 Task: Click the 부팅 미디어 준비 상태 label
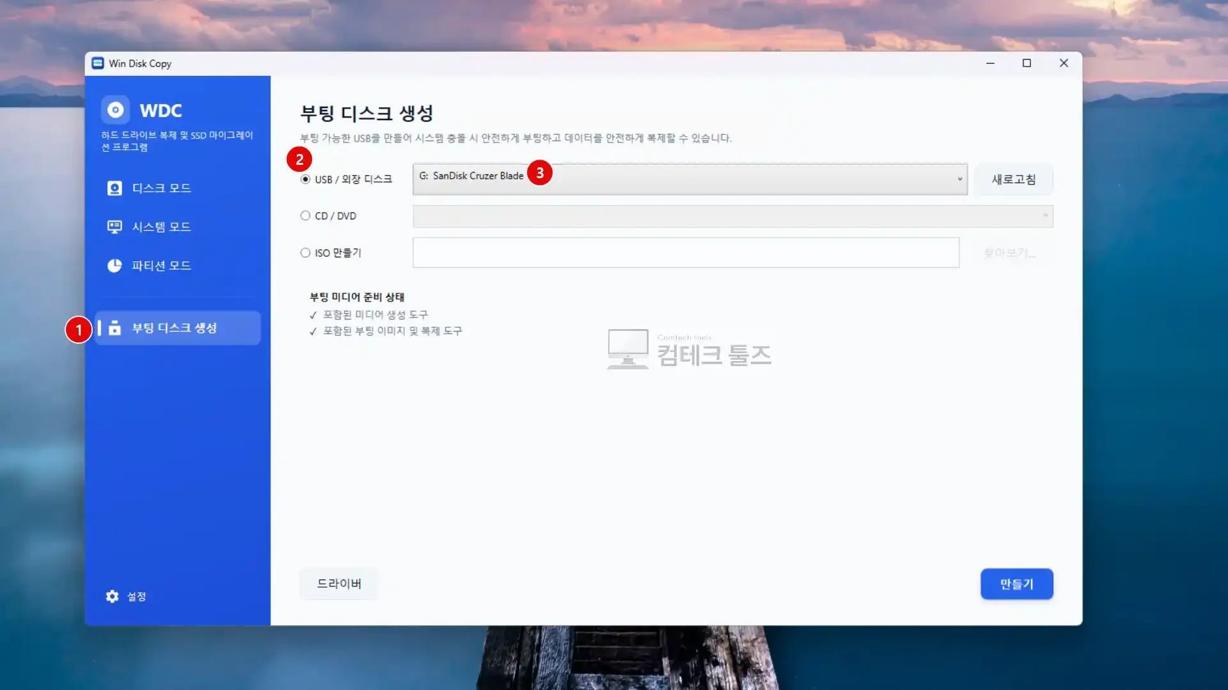coord(357,297)
